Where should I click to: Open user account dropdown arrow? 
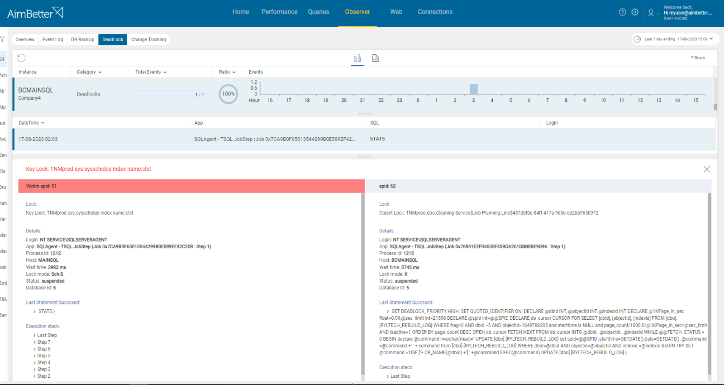coord(658,14)
